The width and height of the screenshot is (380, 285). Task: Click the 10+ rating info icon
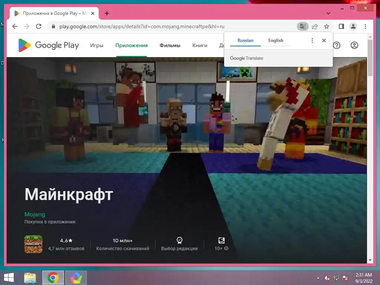[226, 248]
